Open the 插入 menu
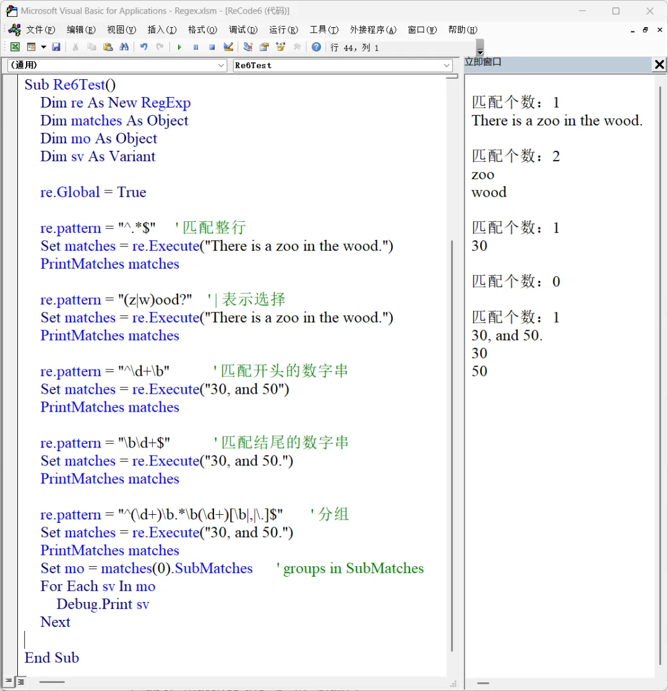668x691 pixels. [162, 30]
